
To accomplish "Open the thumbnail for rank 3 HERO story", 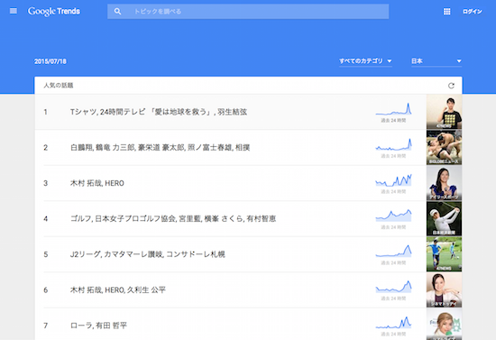I will pyautogui.click(x=444, y=183).
